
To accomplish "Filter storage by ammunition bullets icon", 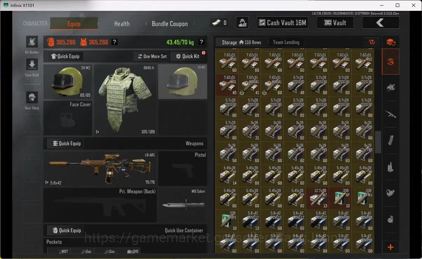I will (391, 167).
